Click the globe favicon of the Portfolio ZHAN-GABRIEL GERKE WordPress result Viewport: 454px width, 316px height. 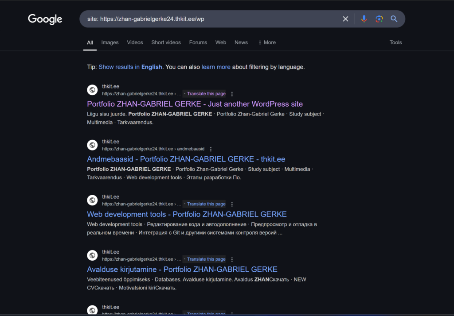pos(92,90)
